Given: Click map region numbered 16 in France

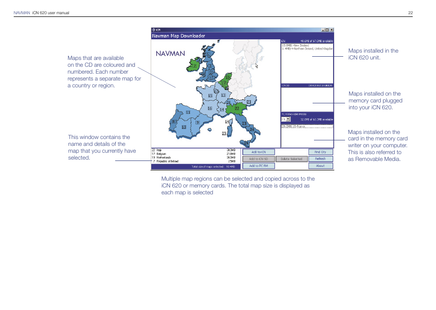Looking at the screenshot, I should [210, 108].
